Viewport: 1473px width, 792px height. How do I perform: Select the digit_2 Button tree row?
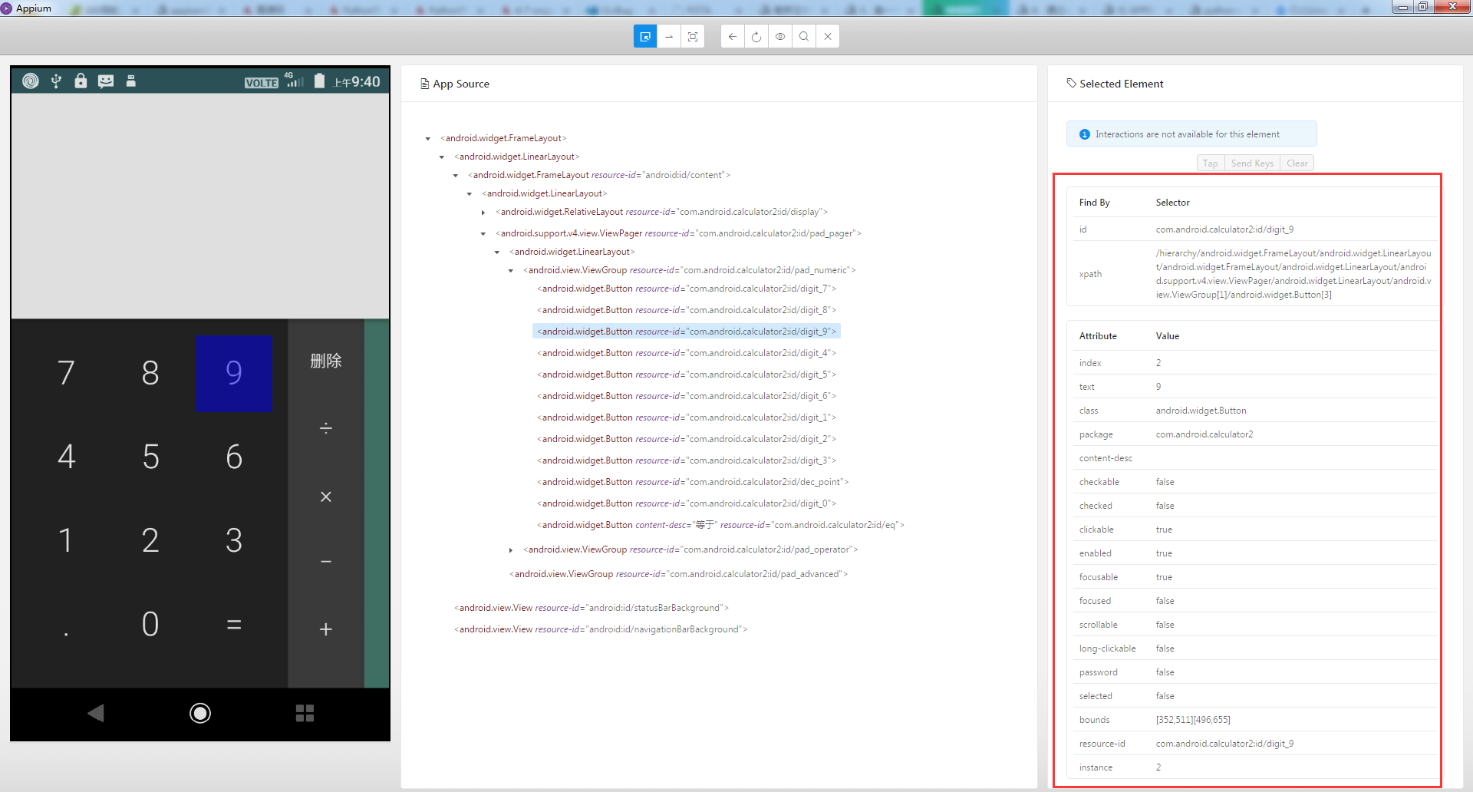click(x=687, y=439)
